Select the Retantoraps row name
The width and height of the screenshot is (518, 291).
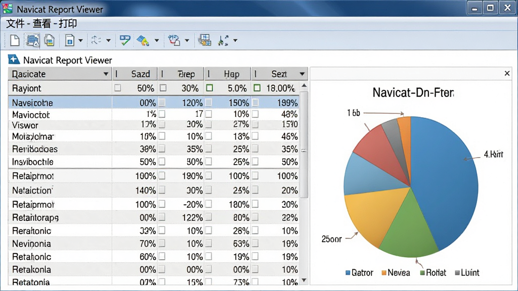point(35,218)
